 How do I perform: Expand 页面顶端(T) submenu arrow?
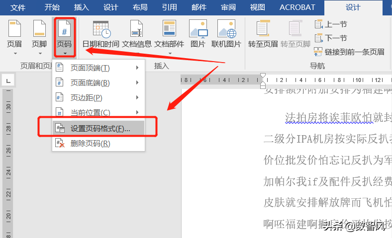point(137,68)
